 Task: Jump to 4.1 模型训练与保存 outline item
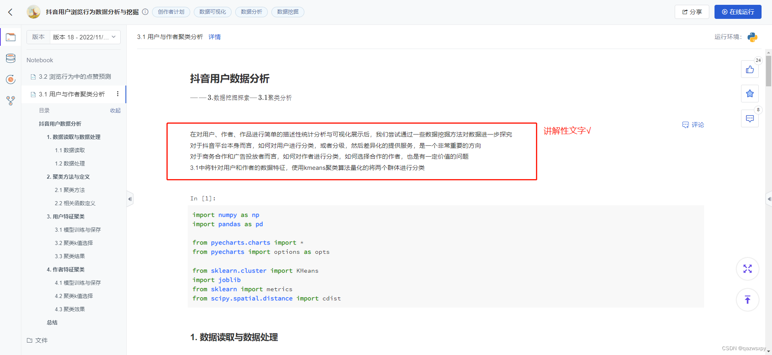(x=78, y=283)
